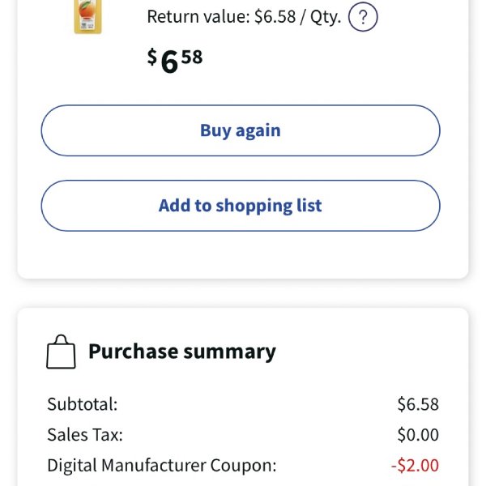The height and width of the screenshot is (486, 486).
Task: Tap the $6.58 subtotal amount
Action: (418, 404)
